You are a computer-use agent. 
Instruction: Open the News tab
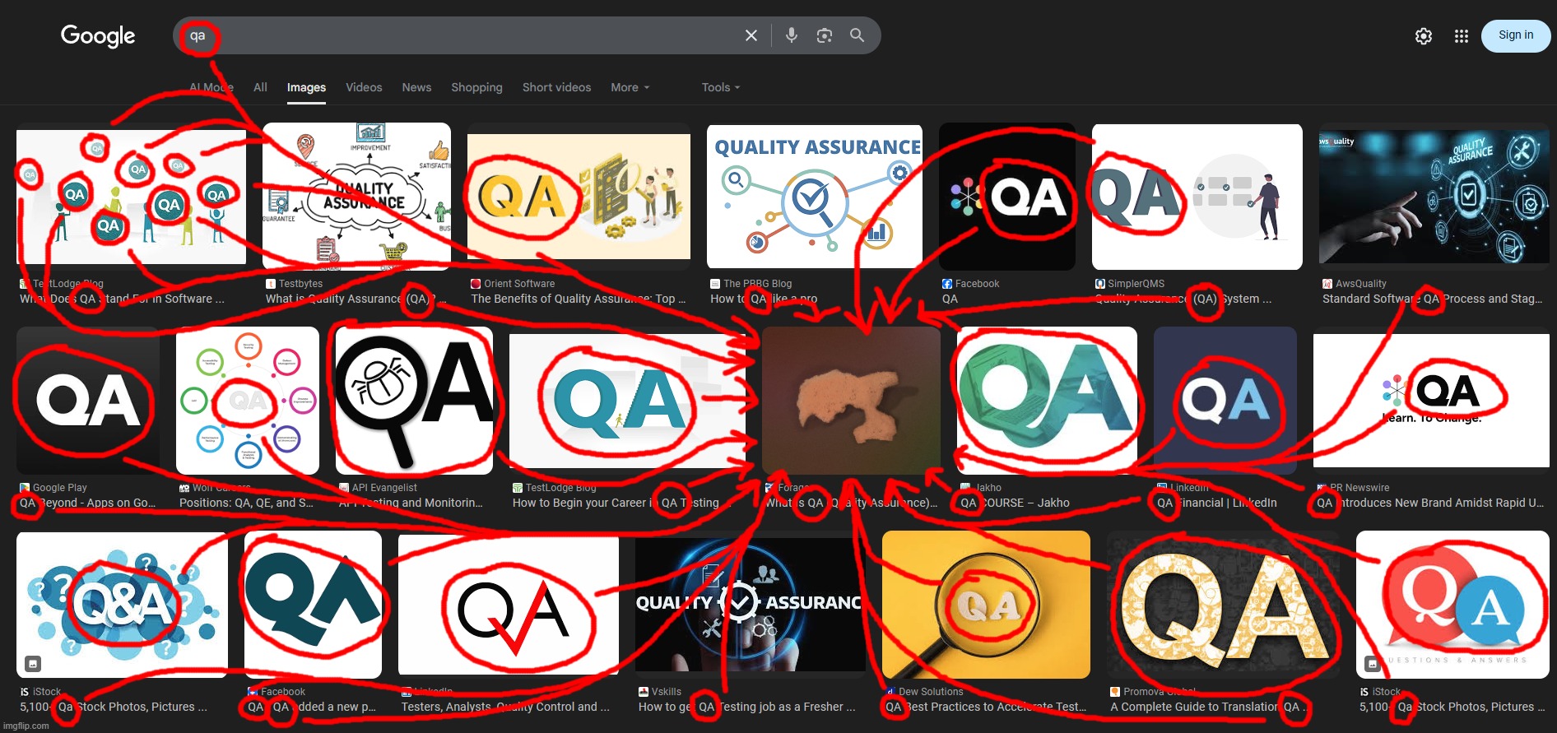(416, 87)
